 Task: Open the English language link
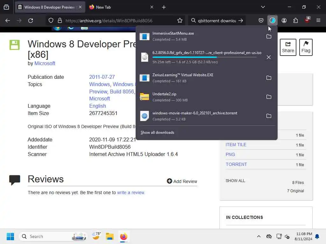(x=97, y=106)
